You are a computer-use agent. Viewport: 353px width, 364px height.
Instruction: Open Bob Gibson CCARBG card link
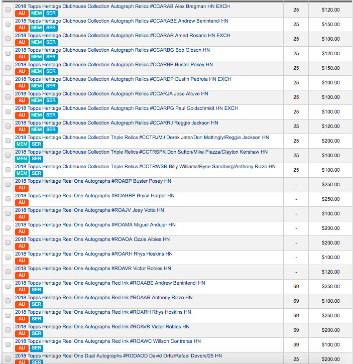pyautogui.click(x=112, y=50)
